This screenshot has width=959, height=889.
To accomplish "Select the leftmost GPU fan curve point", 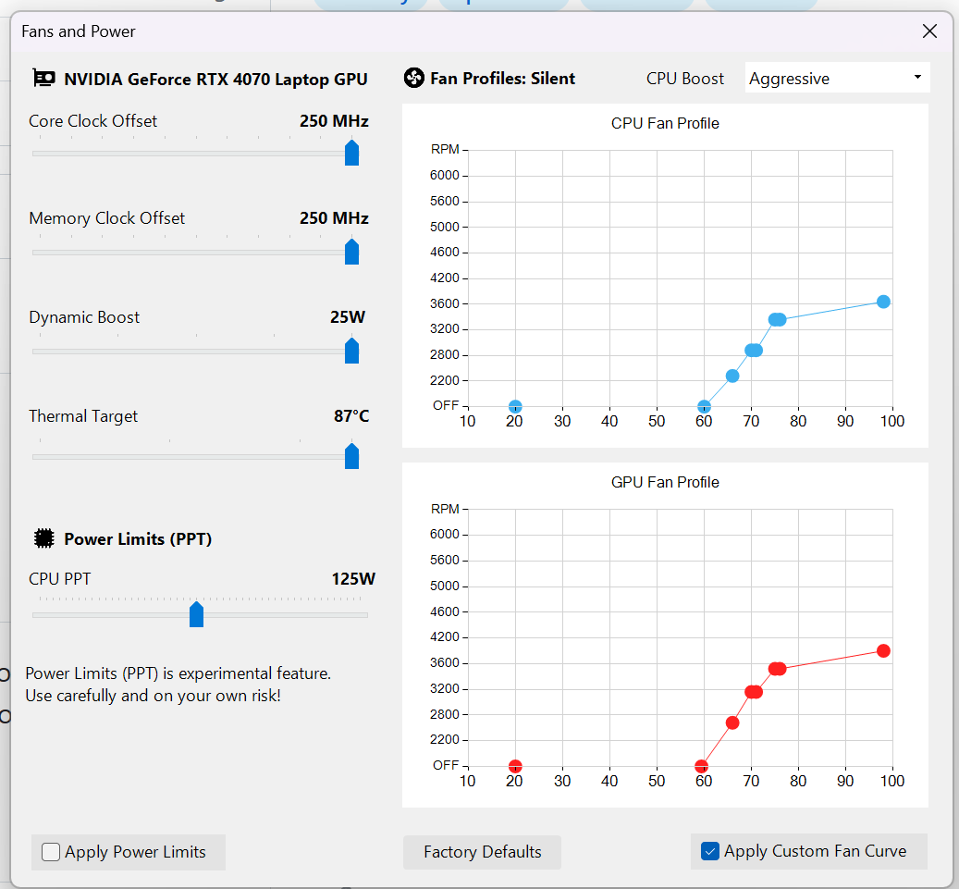I will coord(514,766).
